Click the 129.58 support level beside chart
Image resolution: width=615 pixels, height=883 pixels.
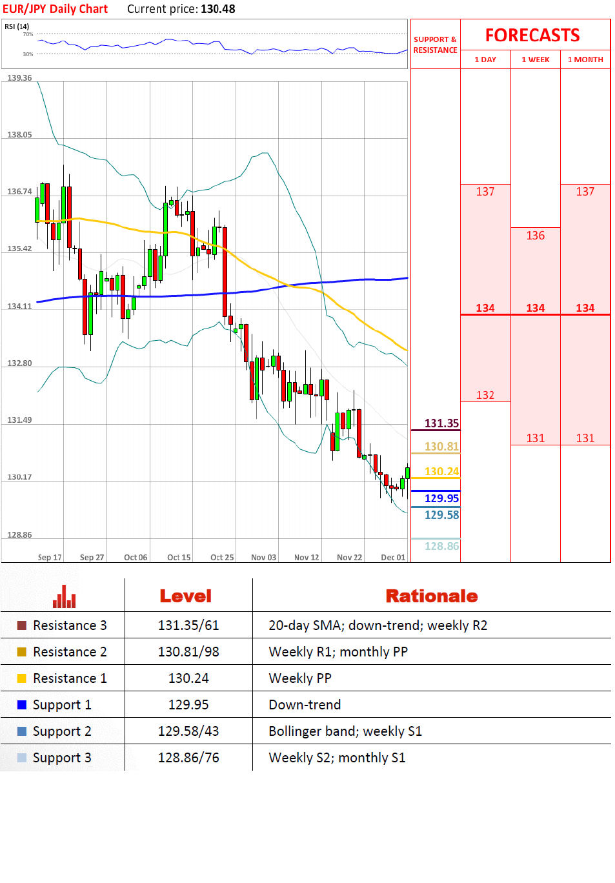tap(441, 515)
